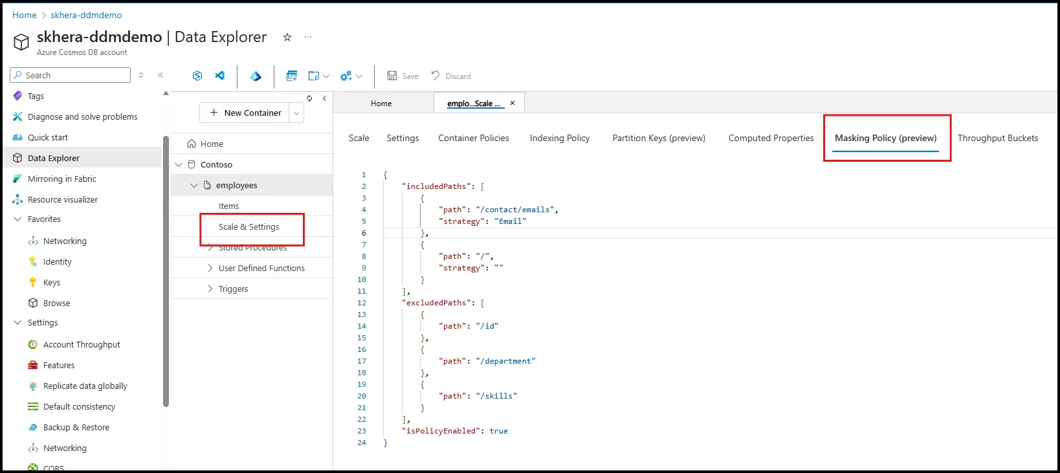Open Partition Keys (preview) tab
The width and height of the screenshot is (1060, 473).
(x=659, y=138)
